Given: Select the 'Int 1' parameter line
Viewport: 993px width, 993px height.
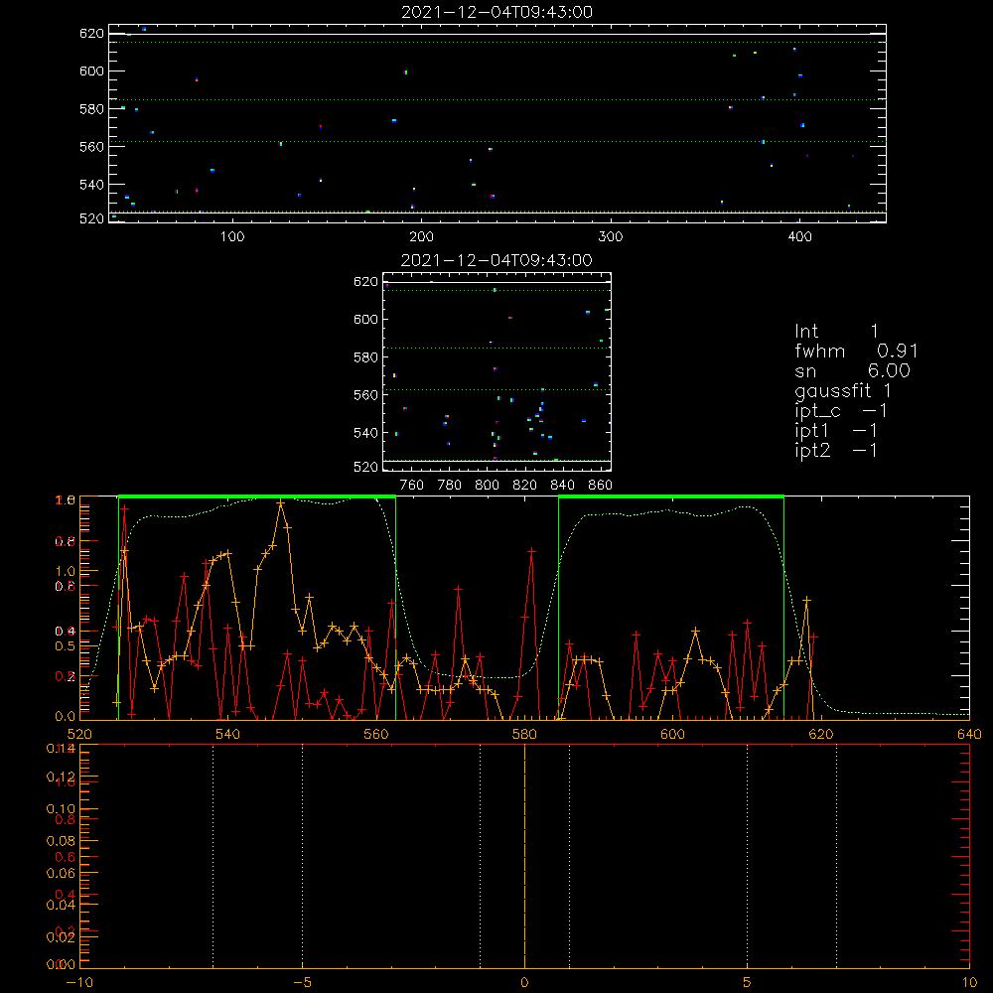Looking at the screenshot, I should pyautogui.click(x=836, y=332).
